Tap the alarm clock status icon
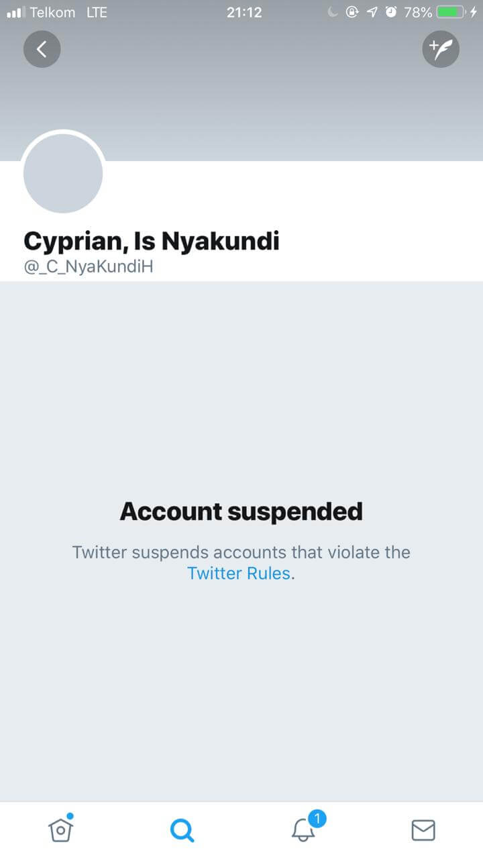Screen dimensions: 483x859 (x=390, y=12)
